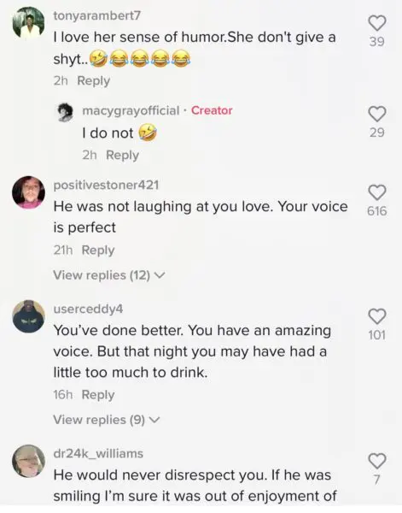Image resolution: width=402 pixels, height=513 pixels.
Task: Reply to positivestoner421's comment
Action: pos(98,251)
